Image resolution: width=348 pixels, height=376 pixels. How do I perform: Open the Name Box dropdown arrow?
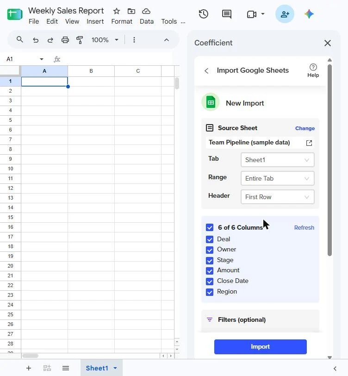(x=42, y=59)
